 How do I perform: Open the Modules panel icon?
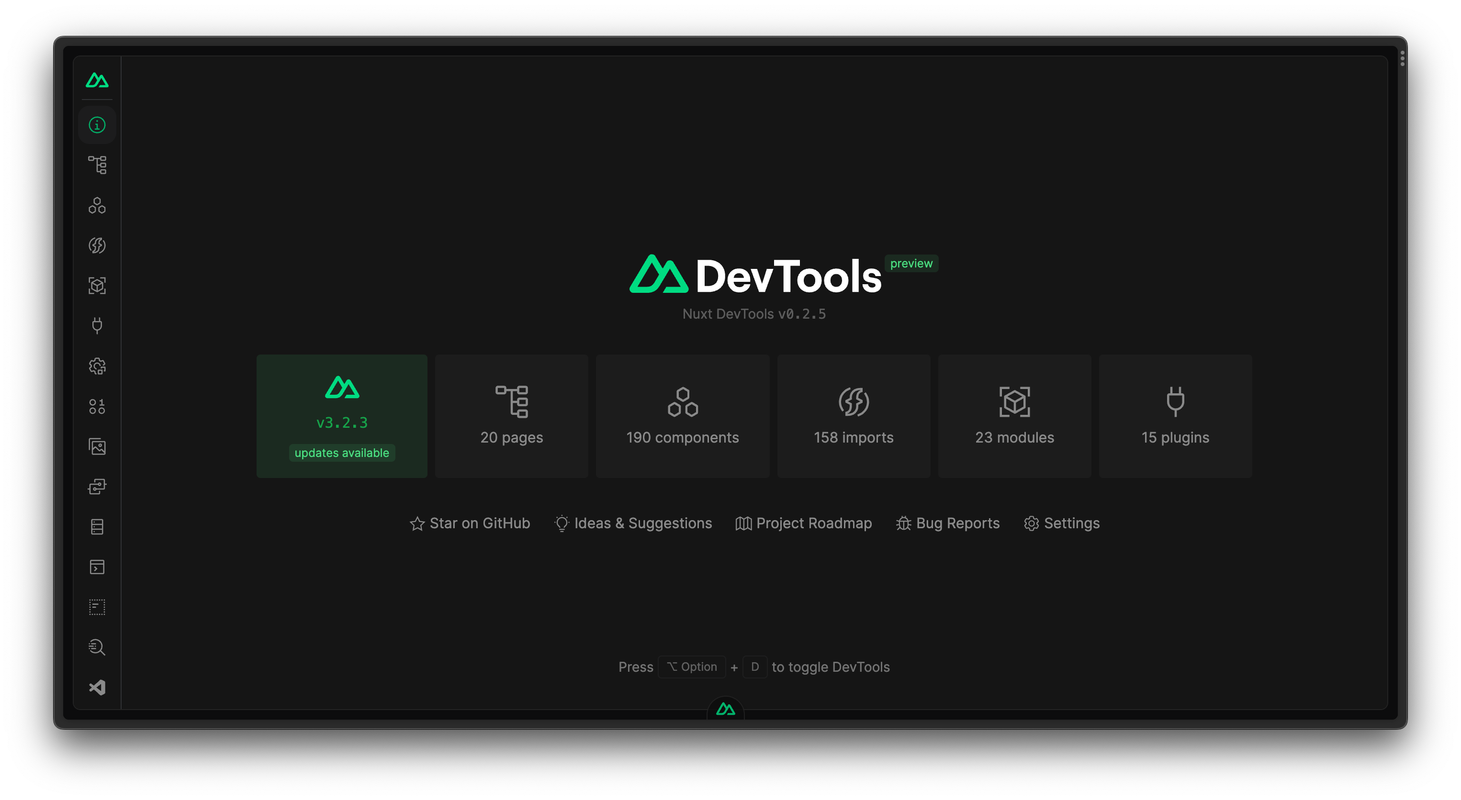[x=97, y=286]
